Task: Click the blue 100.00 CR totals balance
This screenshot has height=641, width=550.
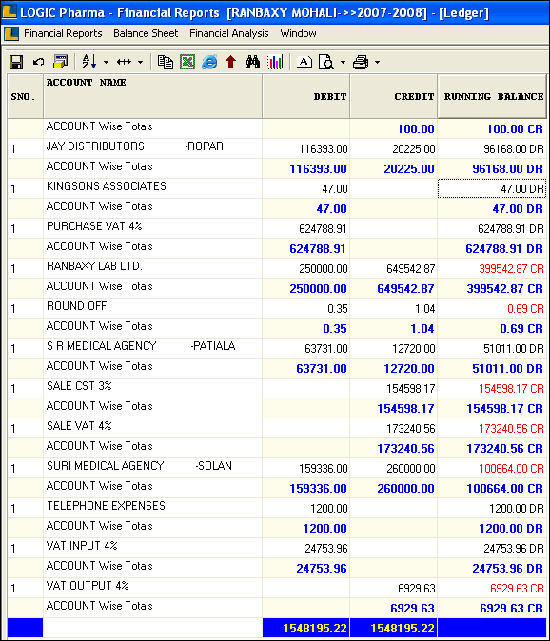Action: (515, 129)
